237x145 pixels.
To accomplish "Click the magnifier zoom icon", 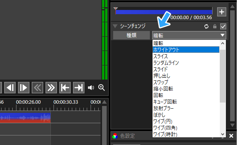I will tap(101, 88).
